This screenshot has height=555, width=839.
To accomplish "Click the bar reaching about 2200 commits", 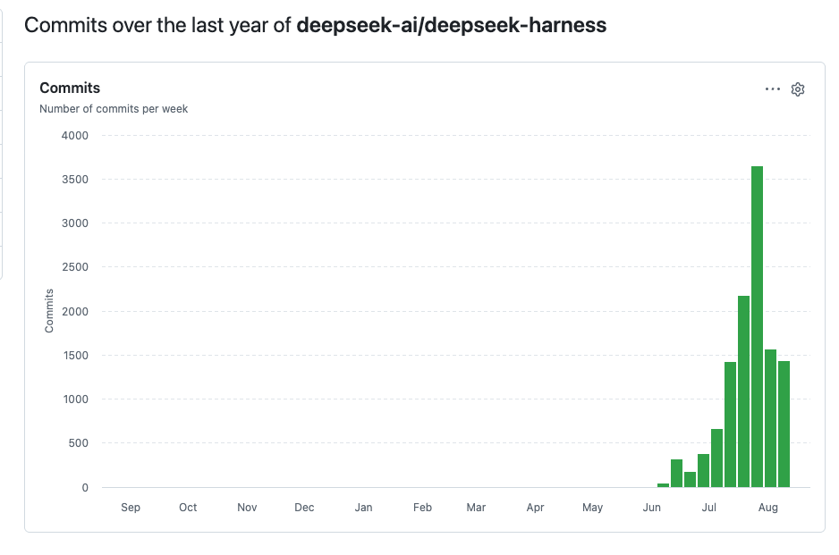I will (x=743, y=391).
